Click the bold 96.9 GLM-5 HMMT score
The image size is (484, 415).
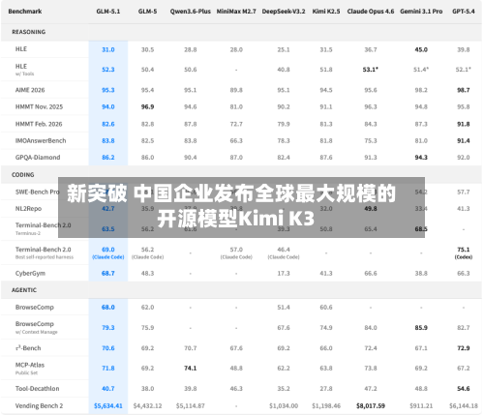147,106
